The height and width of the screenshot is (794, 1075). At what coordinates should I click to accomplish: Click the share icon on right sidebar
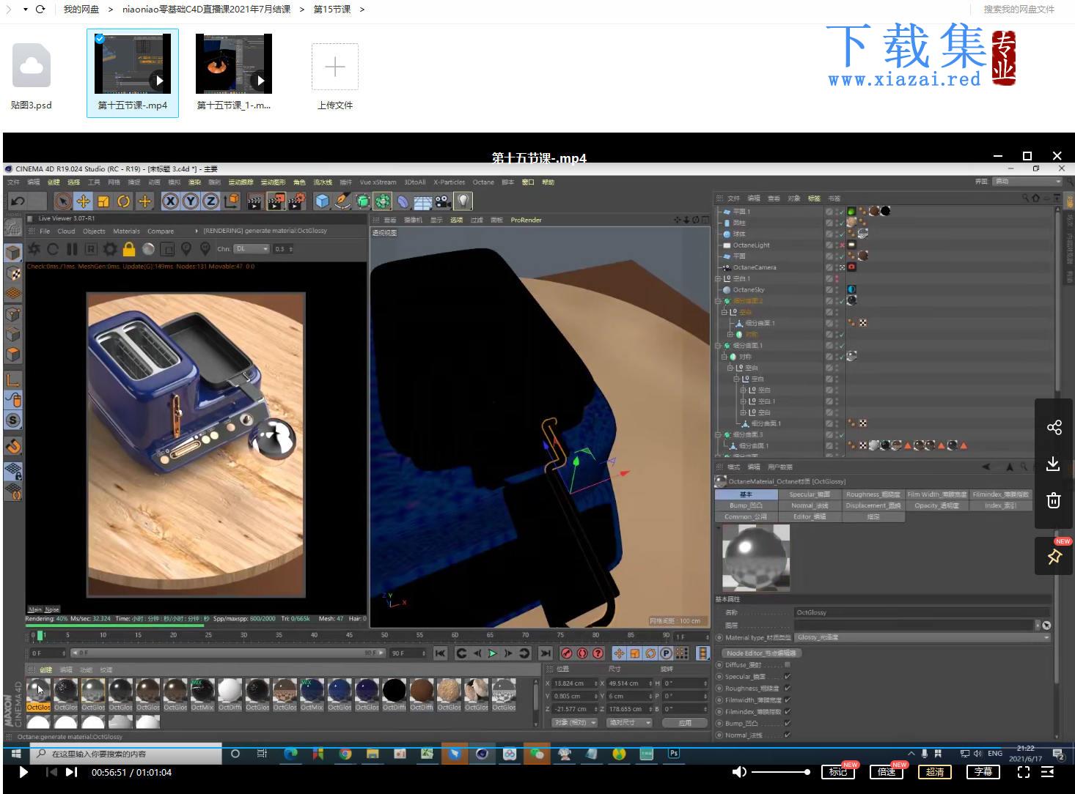[1054, 428]
